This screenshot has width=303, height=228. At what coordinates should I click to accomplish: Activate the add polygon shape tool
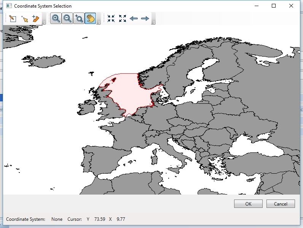click(36, 19)
